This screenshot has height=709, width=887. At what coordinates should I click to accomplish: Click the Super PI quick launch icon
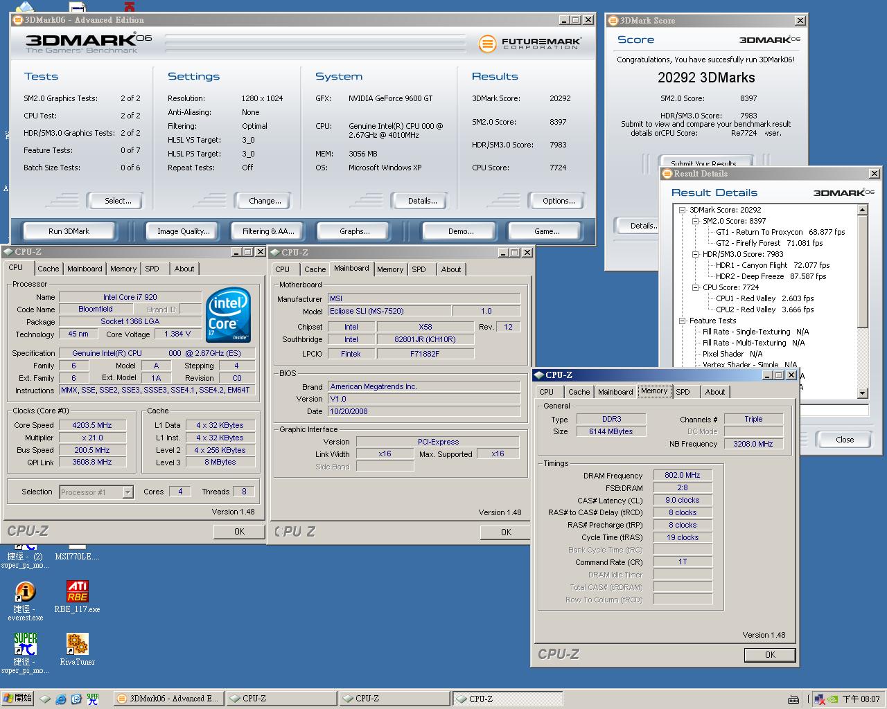point(93,699)
